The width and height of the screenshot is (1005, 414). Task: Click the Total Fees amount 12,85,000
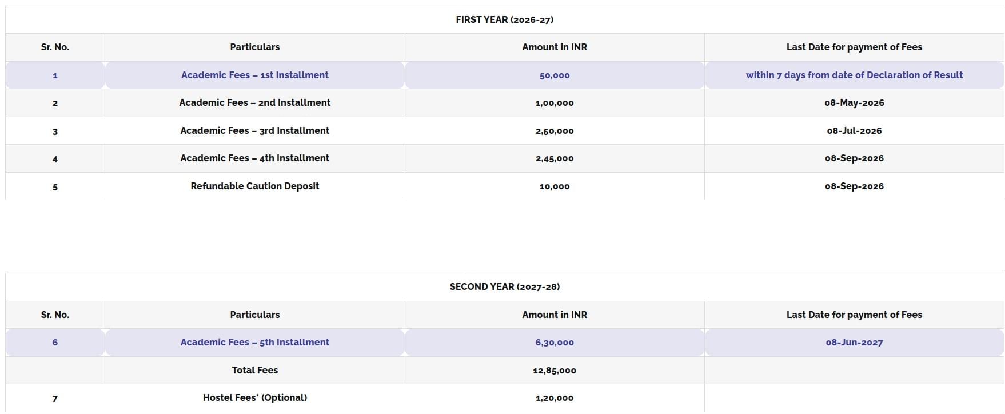coord(554,371)
